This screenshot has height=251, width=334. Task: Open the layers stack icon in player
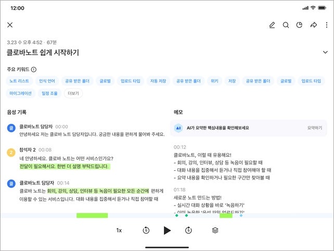point(215,230)
